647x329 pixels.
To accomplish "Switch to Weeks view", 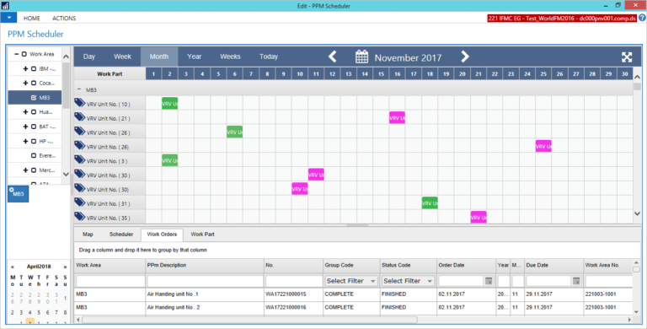I will (x=230, y=57).
